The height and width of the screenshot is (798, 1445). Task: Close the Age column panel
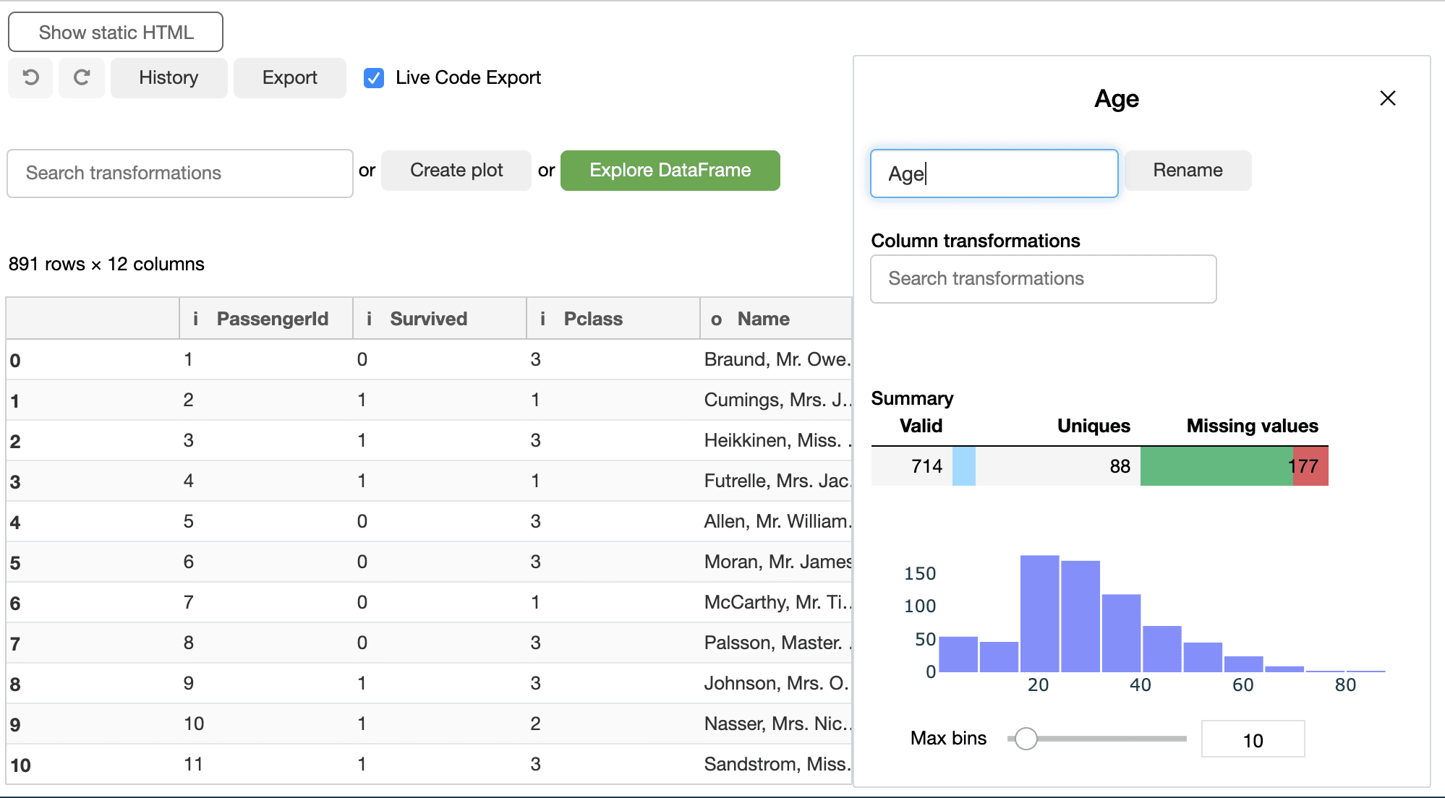click(x=1387, y=98)
